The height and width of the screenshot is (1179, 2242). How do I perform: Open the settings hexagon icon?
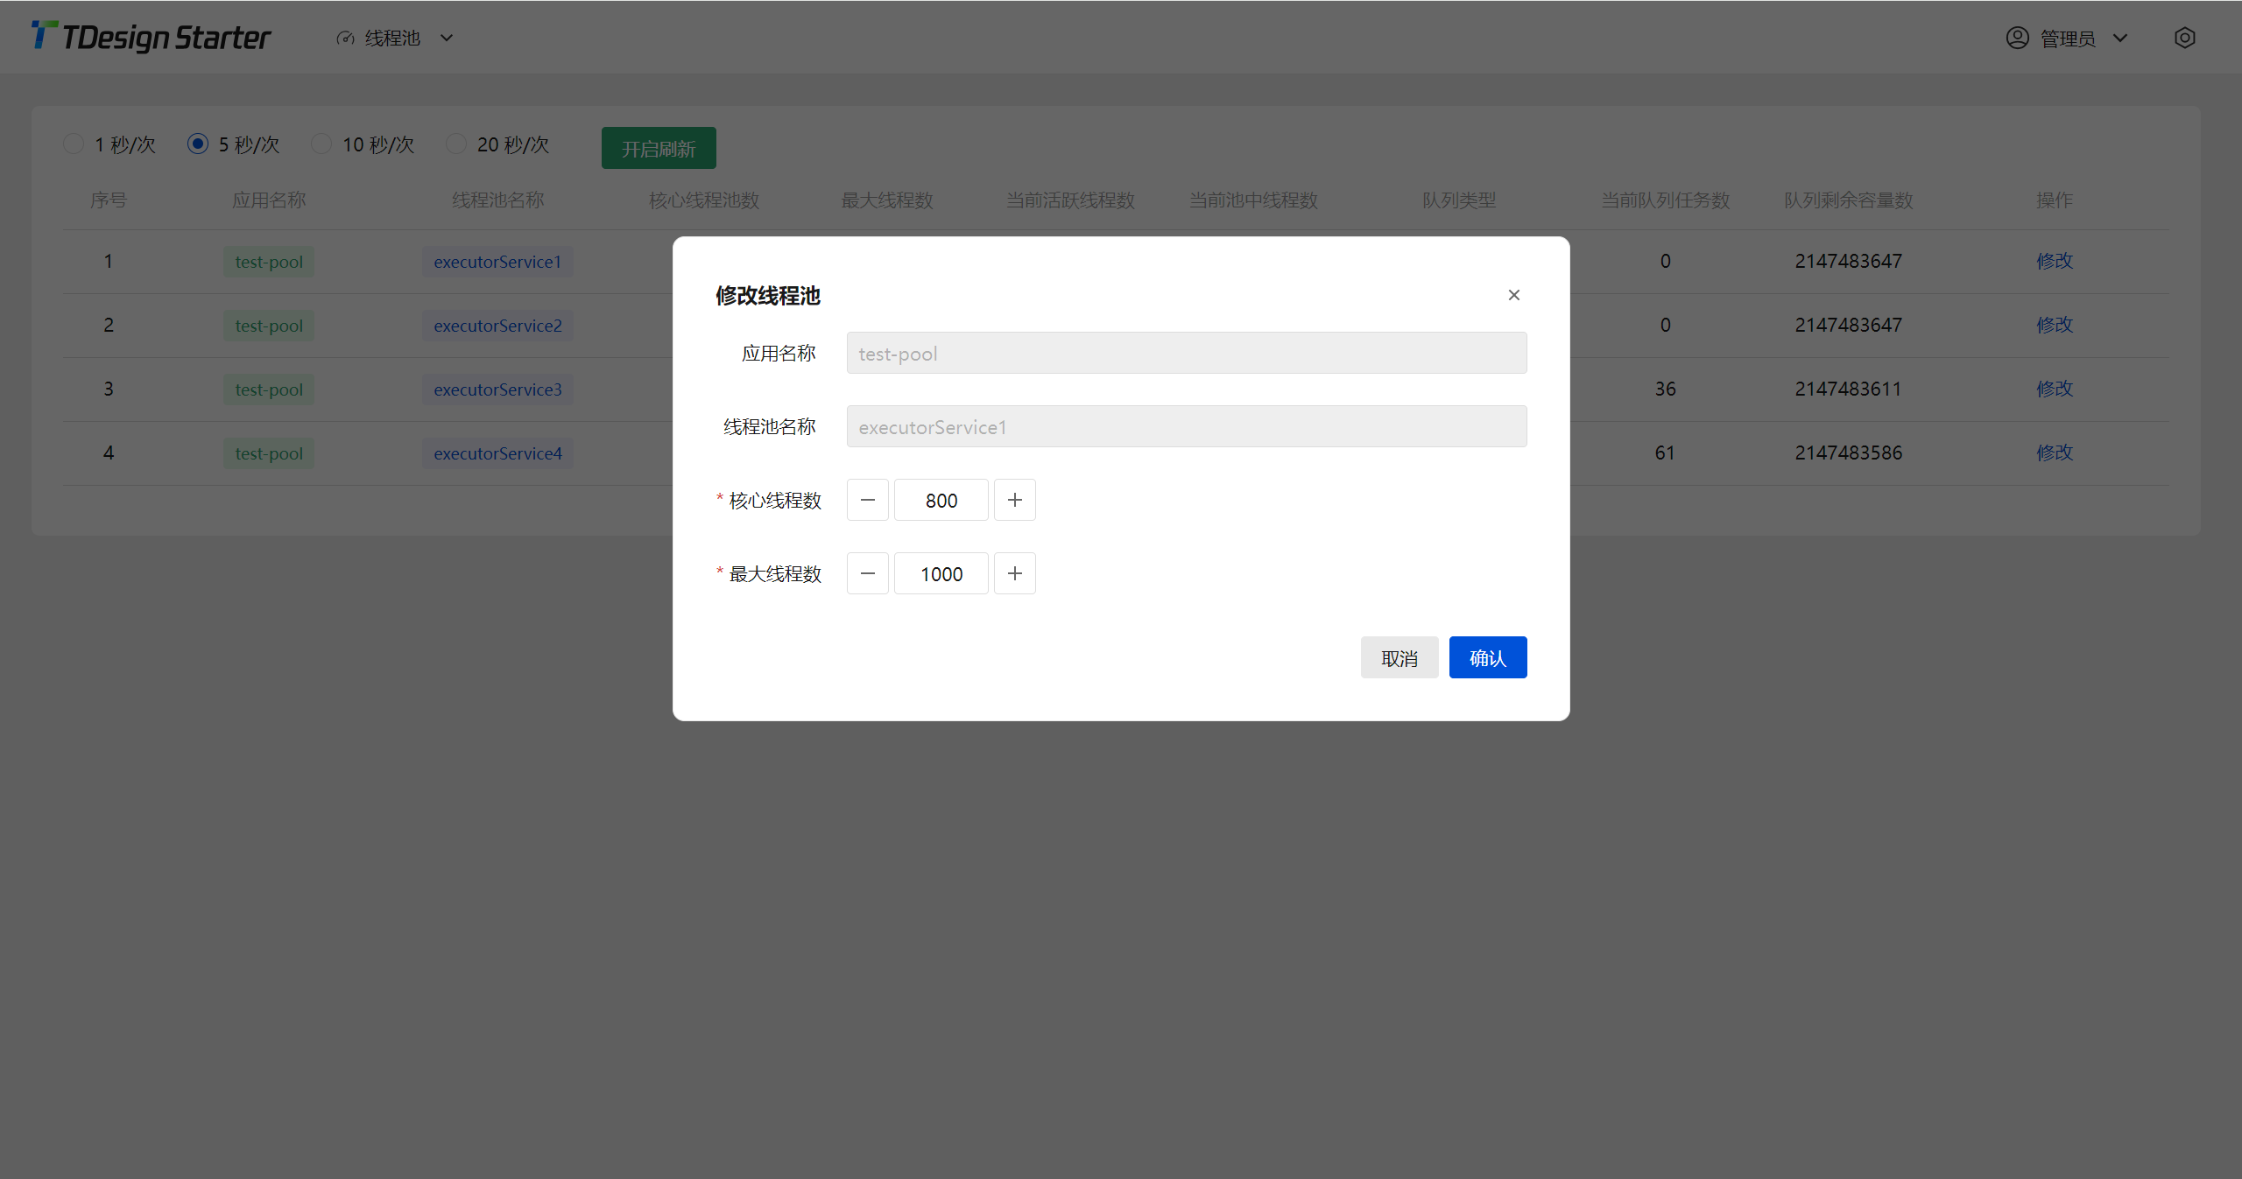tap(2184, 38)
